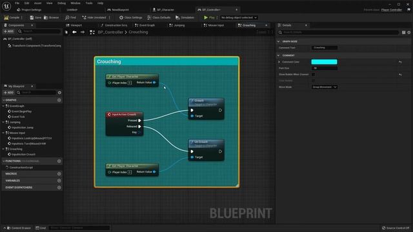
Task: Reset Comment Color to its default value
Action: coord(400,62)
